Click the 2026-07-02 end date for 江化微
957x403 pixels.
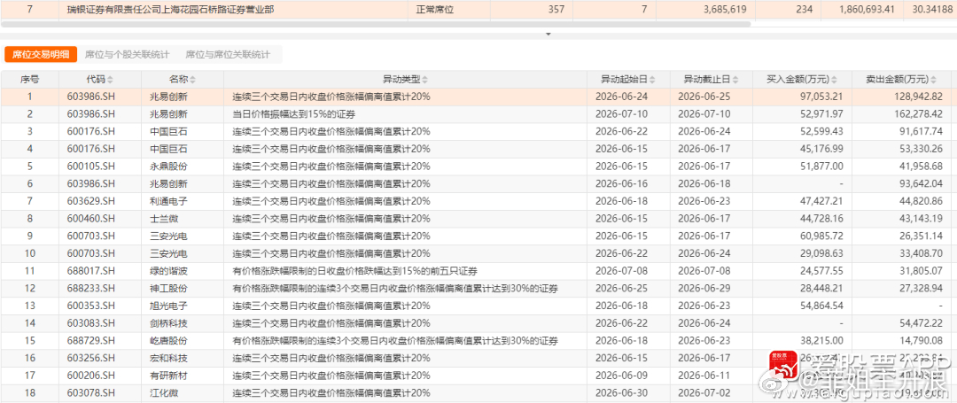[703, 393]
